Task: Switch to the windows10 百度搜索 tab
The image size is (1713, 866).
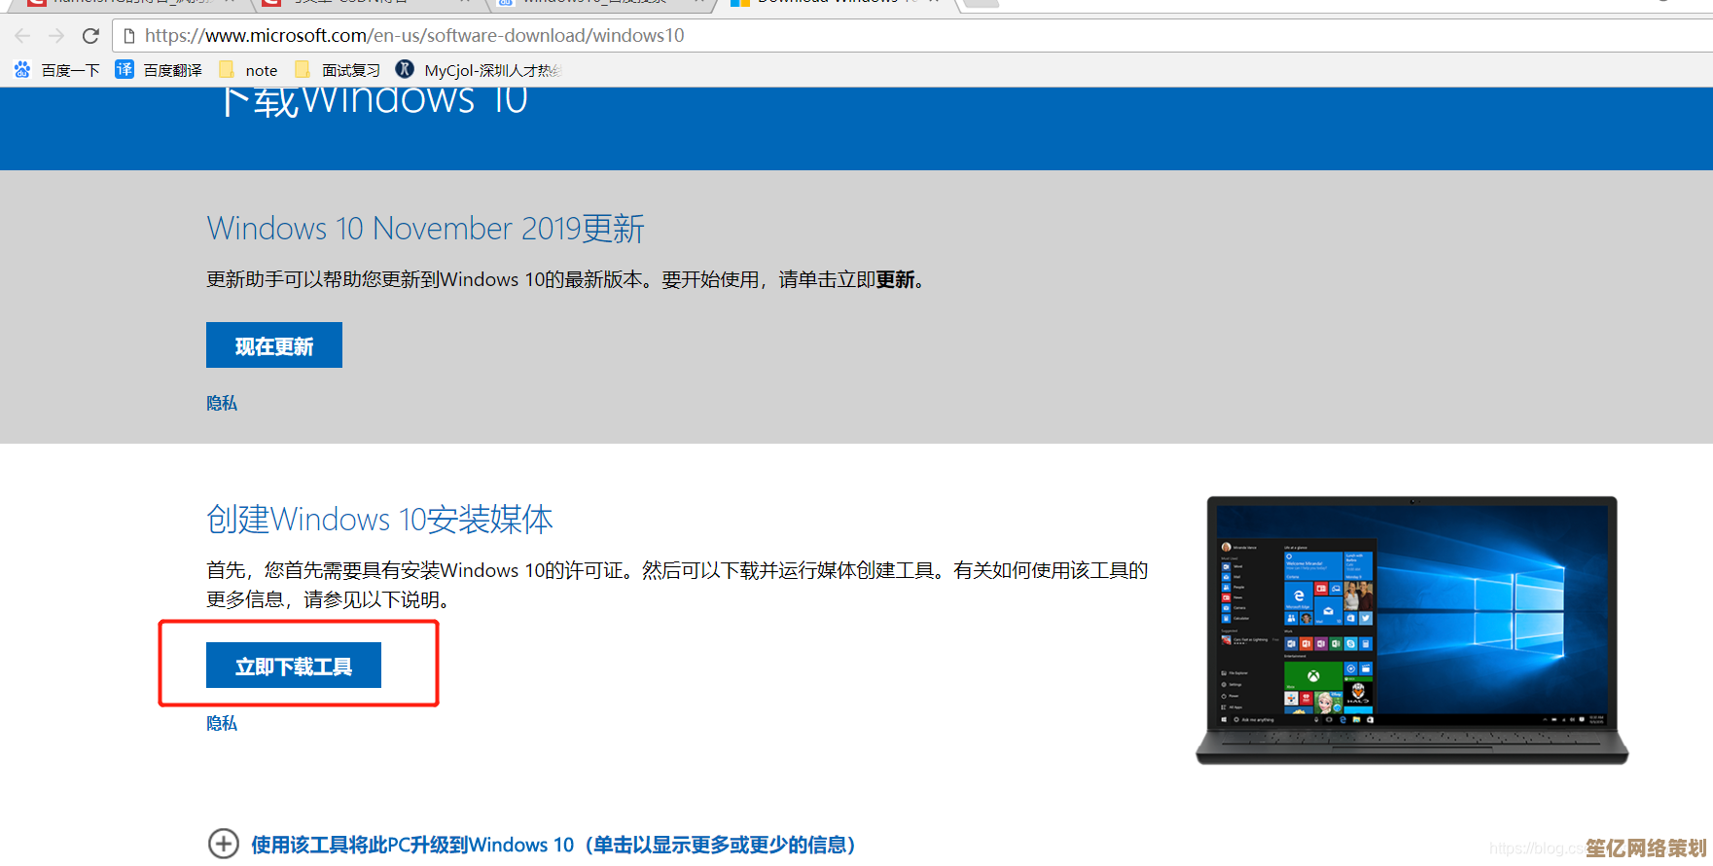Action: click(598, 3)
